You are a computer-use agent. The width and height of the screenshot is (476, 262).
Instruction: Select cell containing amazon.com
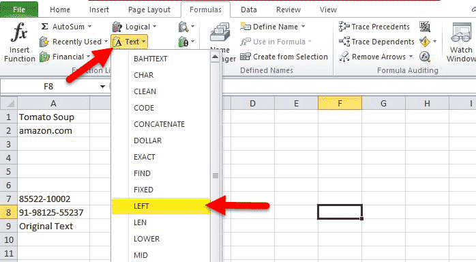click(x=53, y=130)
